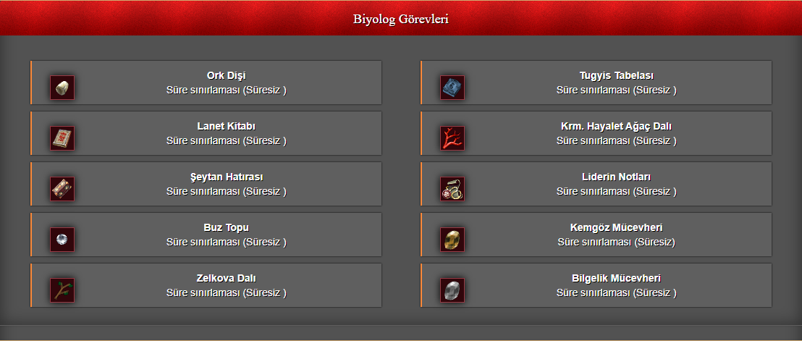Viewport: 802px width, 341px height.
Task: Click the Ork Dişi tooth icon
Action: [x=62, y=88]
